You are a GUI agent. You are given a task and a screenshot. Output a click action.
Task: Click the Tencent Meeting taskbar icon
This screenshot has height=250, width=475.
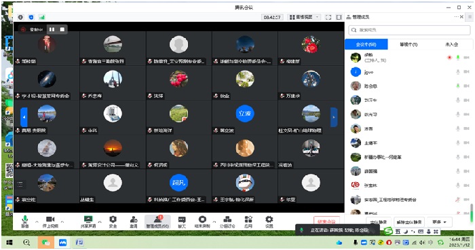point(62,243)
